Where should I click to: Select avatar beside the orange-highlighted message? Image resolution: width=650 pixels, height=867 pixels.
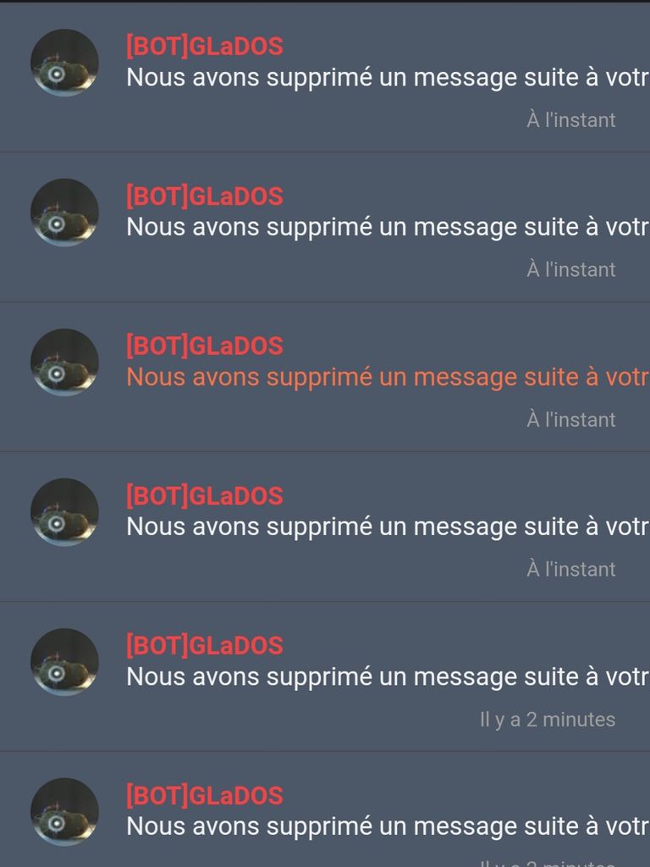click(64, 362)
